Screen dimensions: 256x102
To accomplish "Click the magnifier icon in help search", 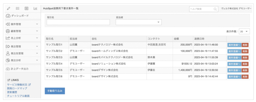I will [x=215, y=9].
